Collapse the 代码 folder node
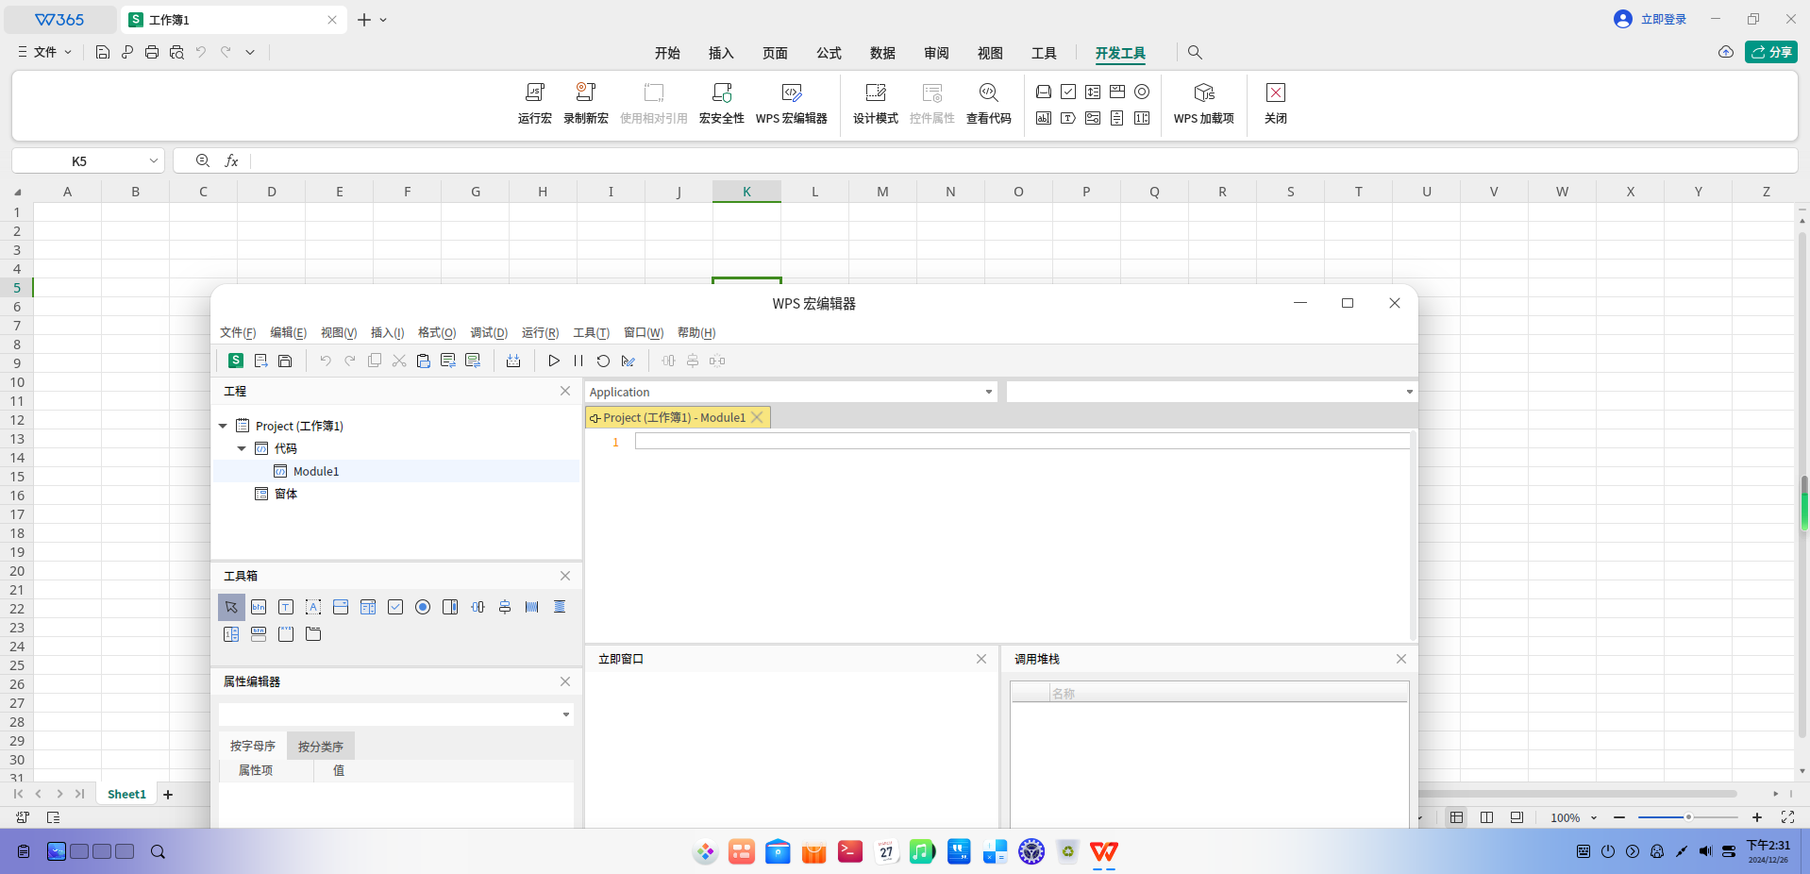 pos(242,449)
